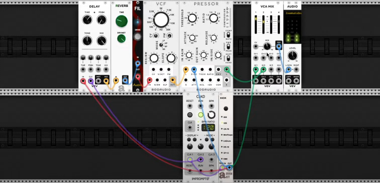Click the CLKD BPM knob
Viewport: 380px width, 183px height.
tap(211, 115)
